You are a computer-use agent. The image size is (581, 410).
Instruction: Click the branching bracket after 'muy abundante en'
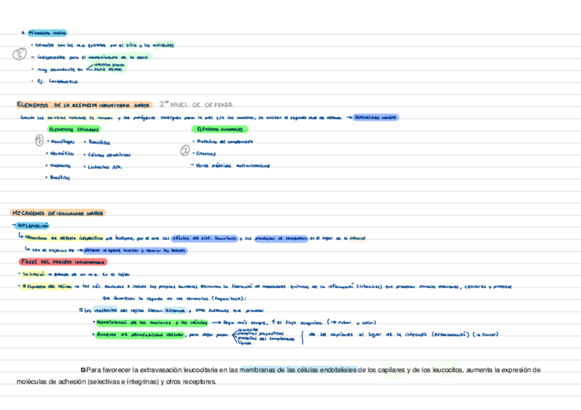click(x=88, y=68)
